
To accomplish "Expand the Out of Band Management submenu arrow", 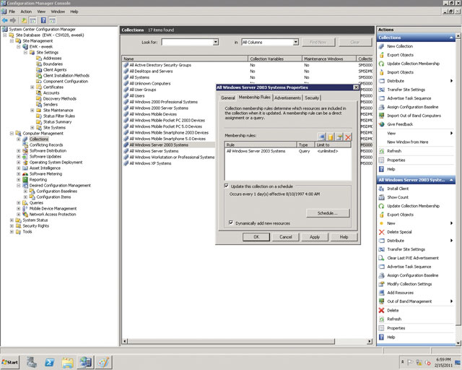I will coord(451,301).
